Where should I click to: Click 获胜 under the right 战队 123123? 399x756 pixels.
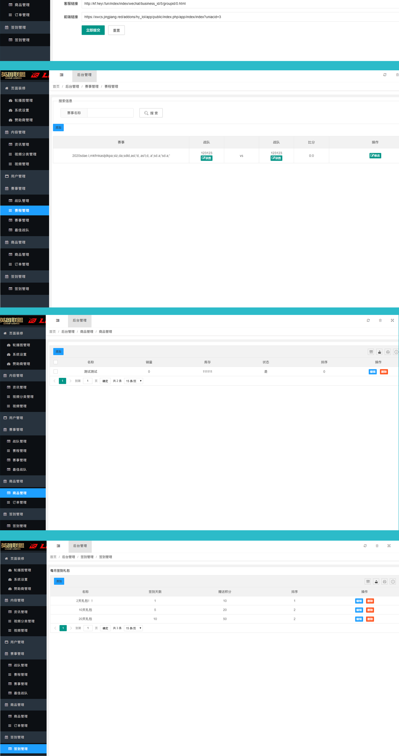pyautogui.click(x=276, y=158)
